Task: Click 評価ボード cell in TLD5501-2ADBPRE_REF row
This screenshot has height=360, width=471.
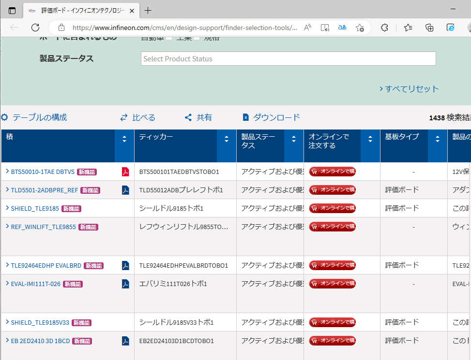Action: point(402,190)
